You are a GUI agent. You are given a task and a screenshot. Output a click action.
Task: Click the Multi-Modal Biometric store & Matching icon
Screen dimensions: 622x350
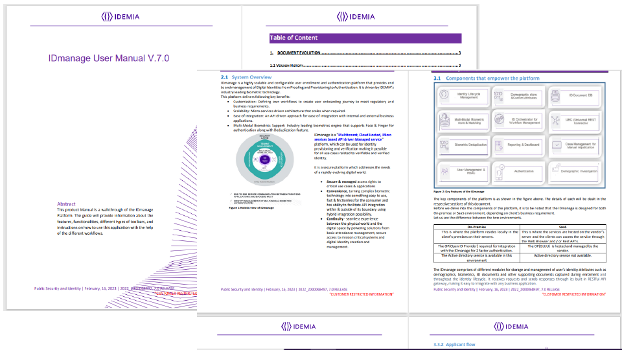pos(444,120)
